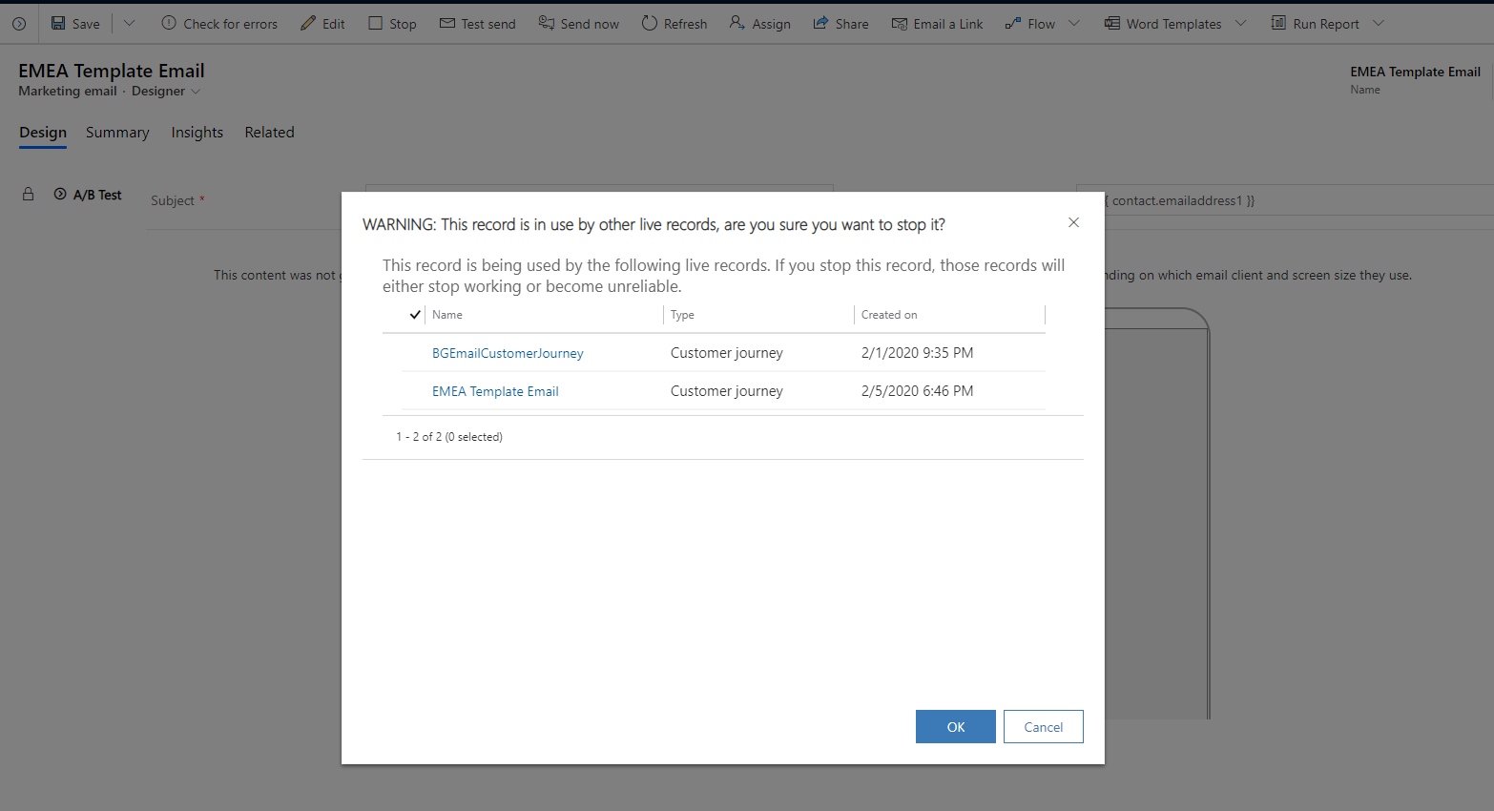The height and width of the screenshot is (811, 1494).
Task: Open the Save options dropdown arrow
Action: click(x=129, y=23)
